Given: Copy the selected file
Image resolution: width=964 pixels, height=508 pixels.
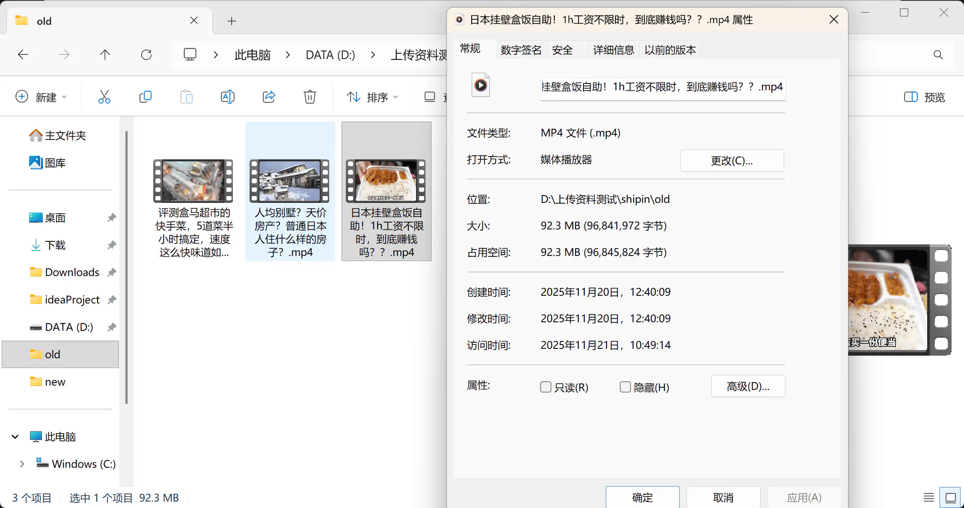Looking at the screenshot, I should [145, 97].
